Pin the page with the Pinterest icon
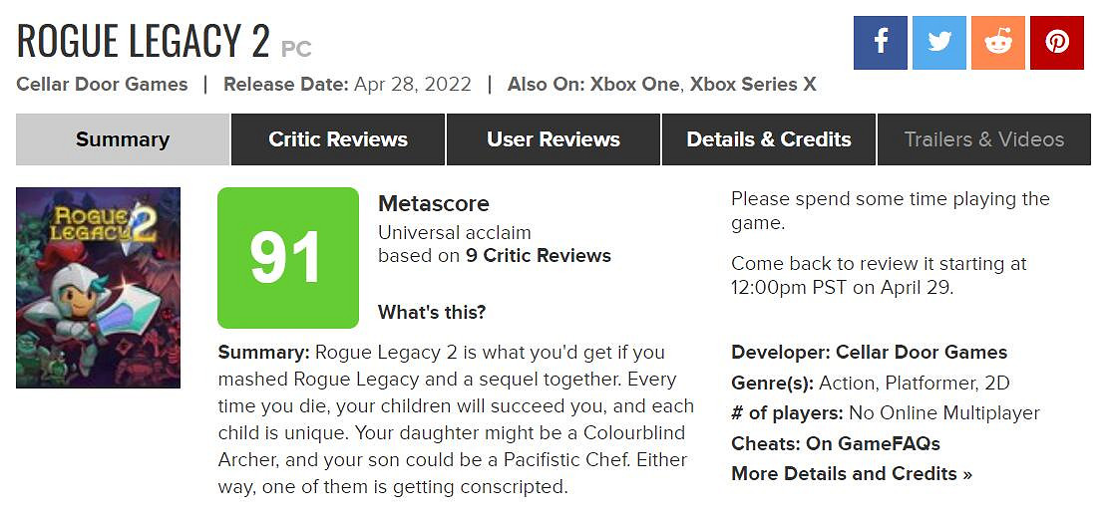 [1057, 43]
